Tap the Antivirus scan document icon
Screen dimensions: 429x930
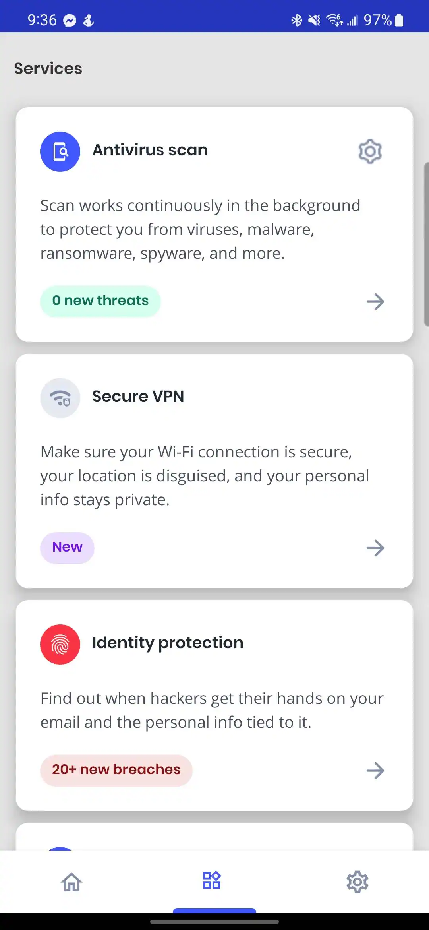click(x=60, y=151)
